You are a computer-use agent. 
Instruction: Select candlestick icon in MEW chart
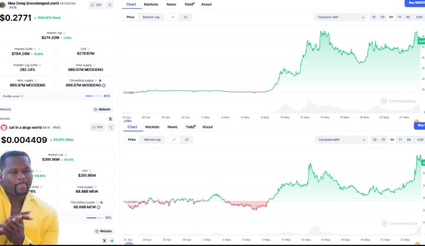click(x=187, y=140)
